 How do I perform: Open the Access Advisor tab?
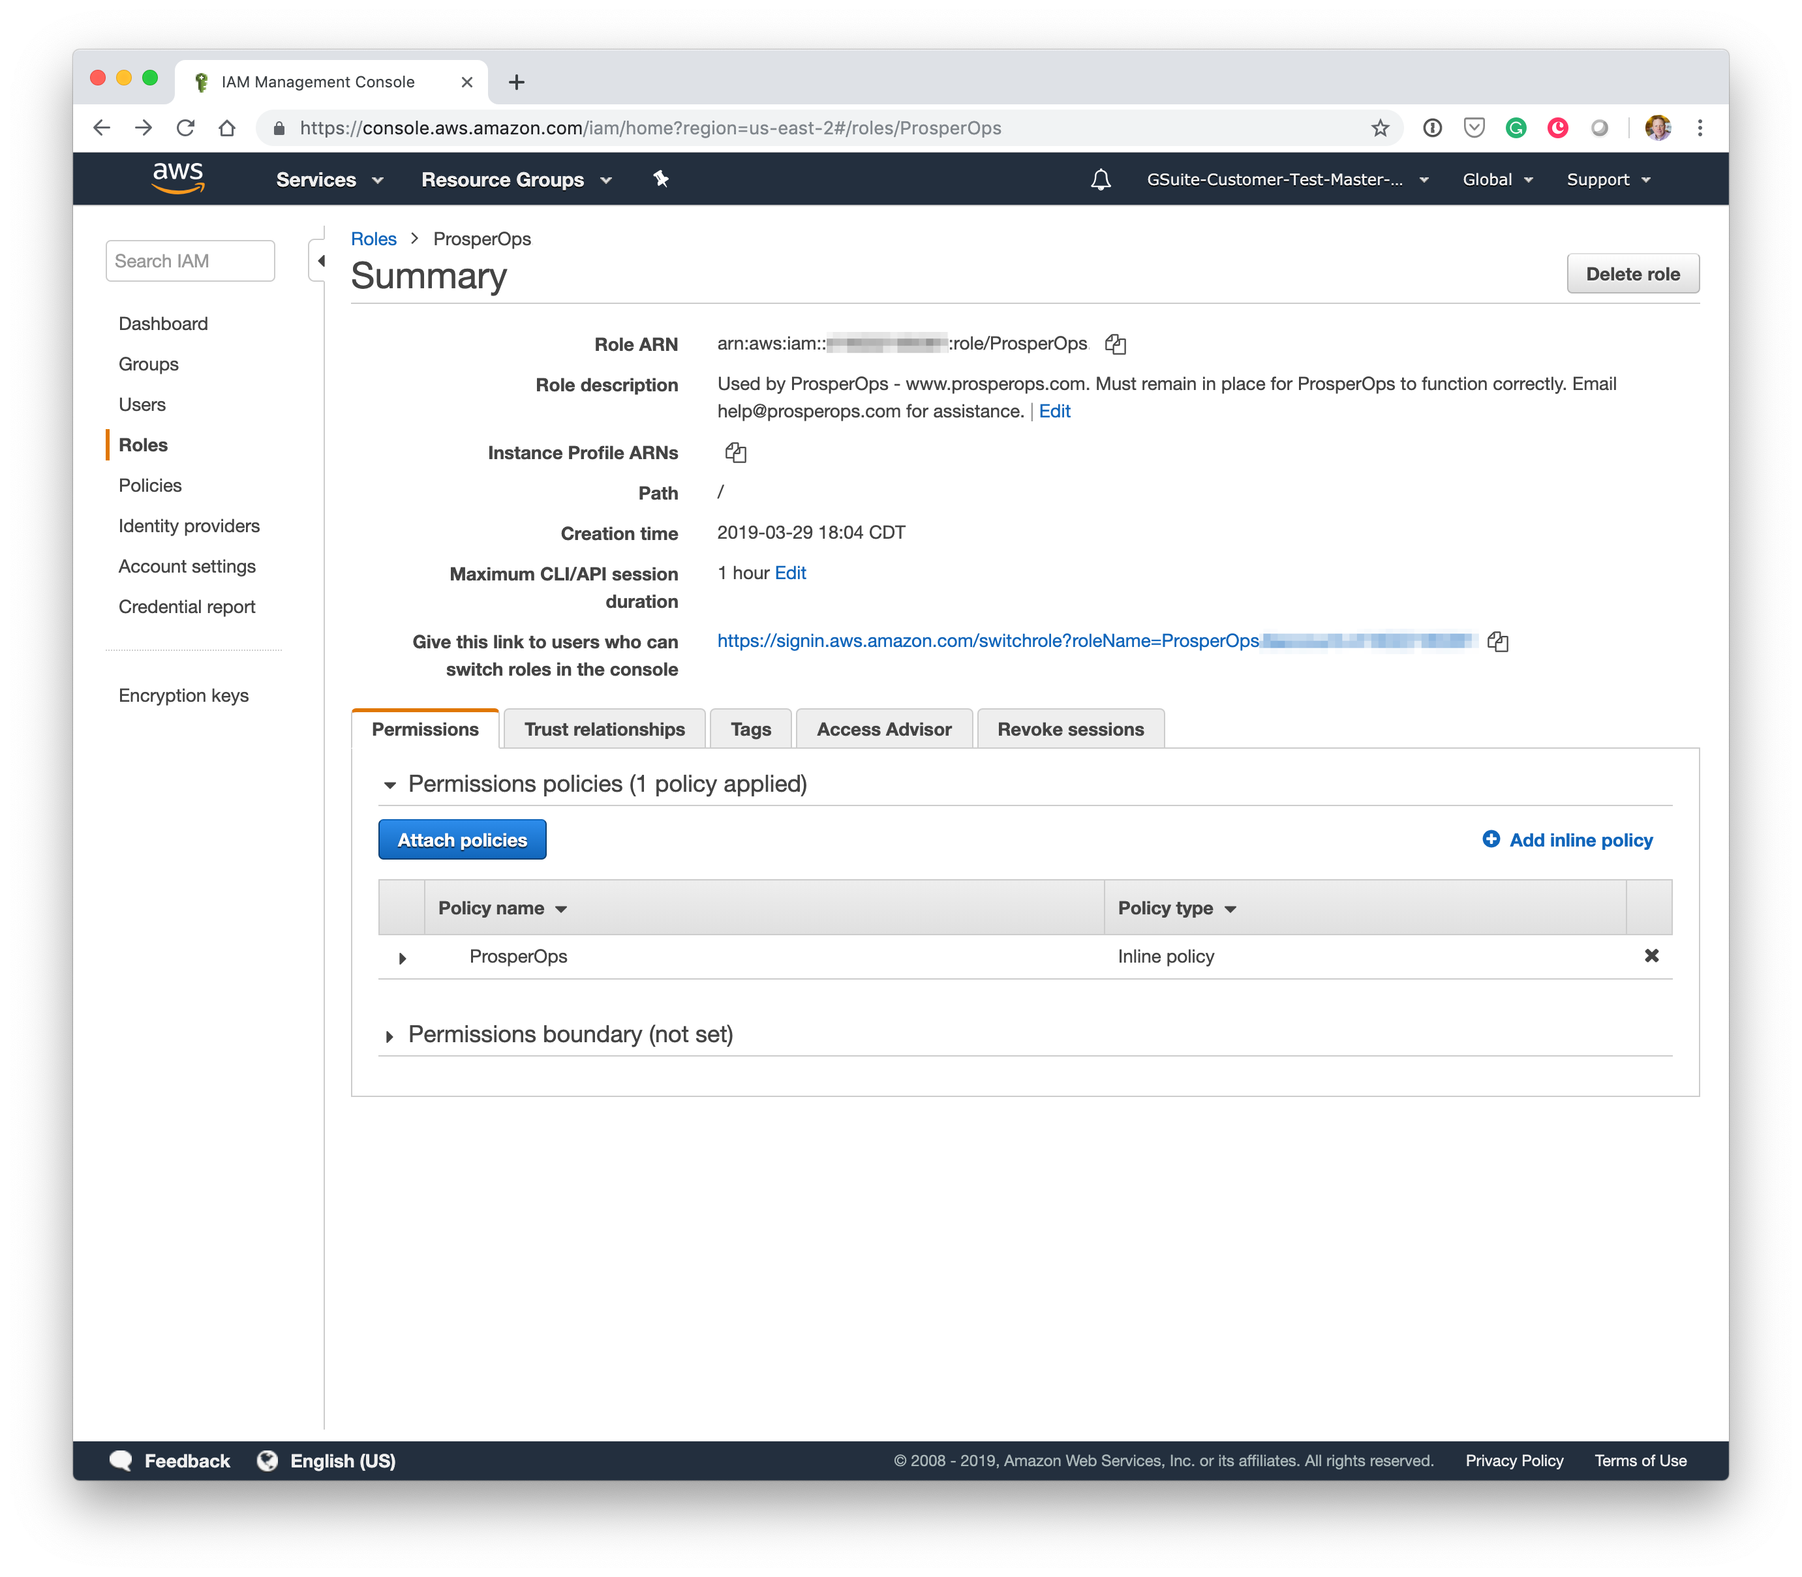(x=884, y=730)
